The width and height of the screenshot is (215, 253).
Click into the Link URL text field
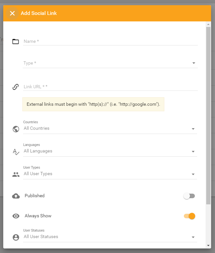pyautogui.click(x=110, y=87)
